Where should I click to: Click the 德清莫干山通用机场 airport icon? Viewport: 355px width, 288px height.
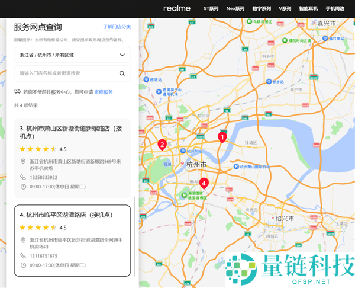click(x=159, y=92)
